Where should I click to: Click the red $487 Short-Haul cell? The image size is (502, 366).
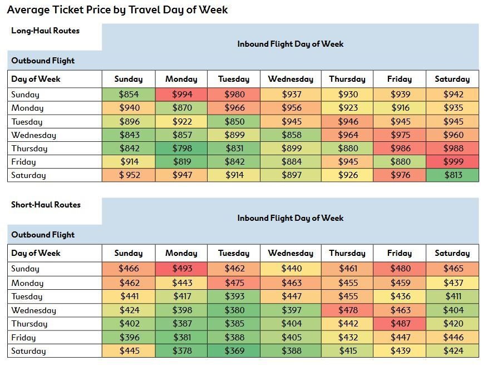point(400,324)
